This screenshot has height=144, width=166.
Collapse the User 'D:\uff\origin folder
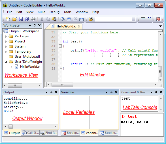[x=6, y=62]
